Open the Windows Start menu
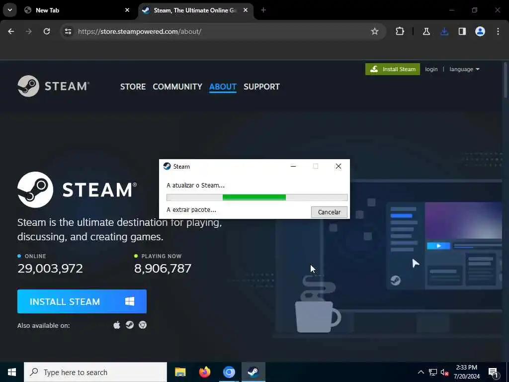 (12, 372)
